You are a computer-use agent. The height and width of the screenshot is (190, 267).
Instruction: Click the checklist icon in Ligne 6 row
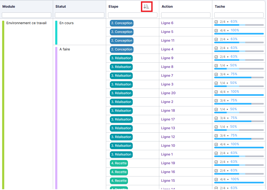[x=216, y=22]
